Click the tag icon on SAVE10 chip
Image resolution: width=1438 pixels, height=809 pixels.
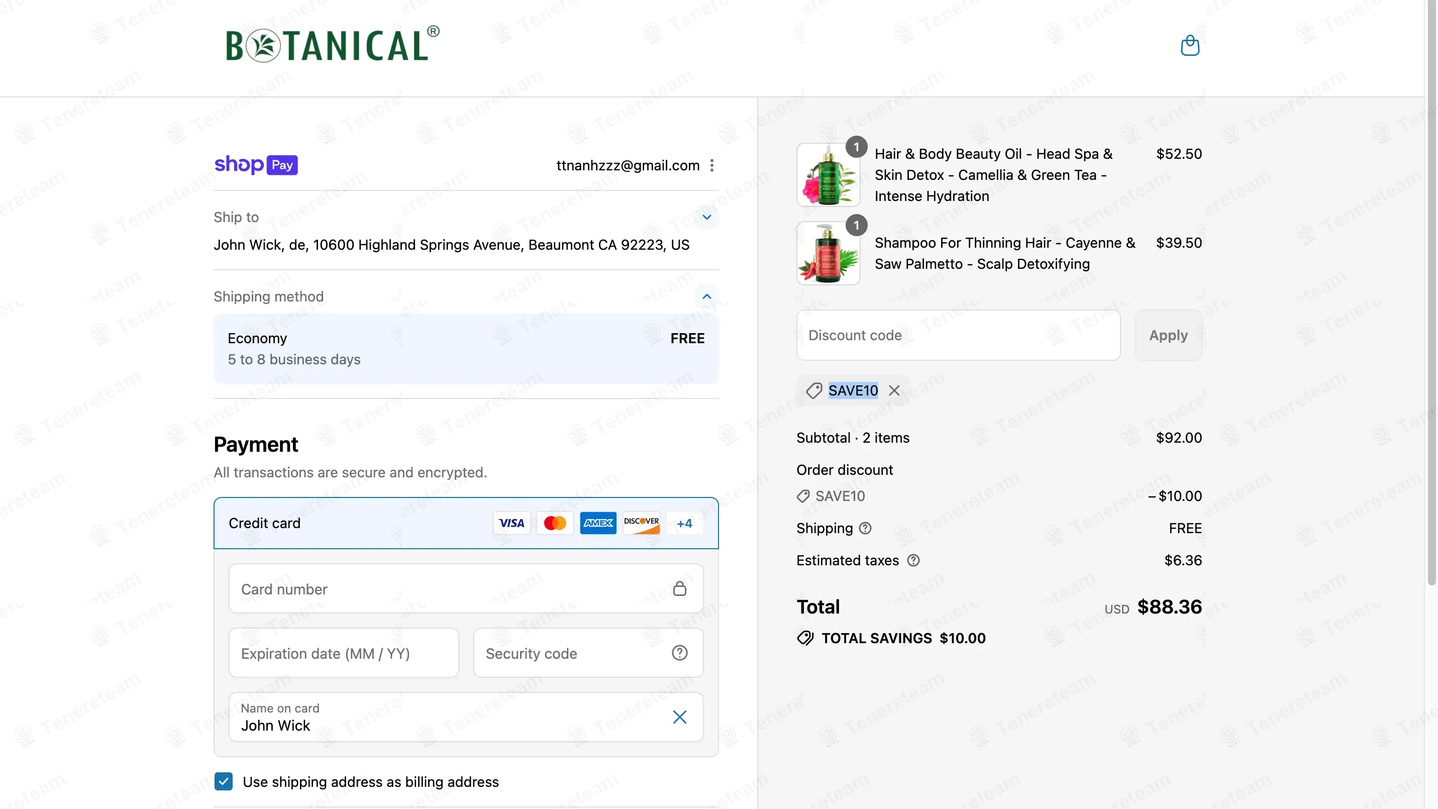pos(814,390)
